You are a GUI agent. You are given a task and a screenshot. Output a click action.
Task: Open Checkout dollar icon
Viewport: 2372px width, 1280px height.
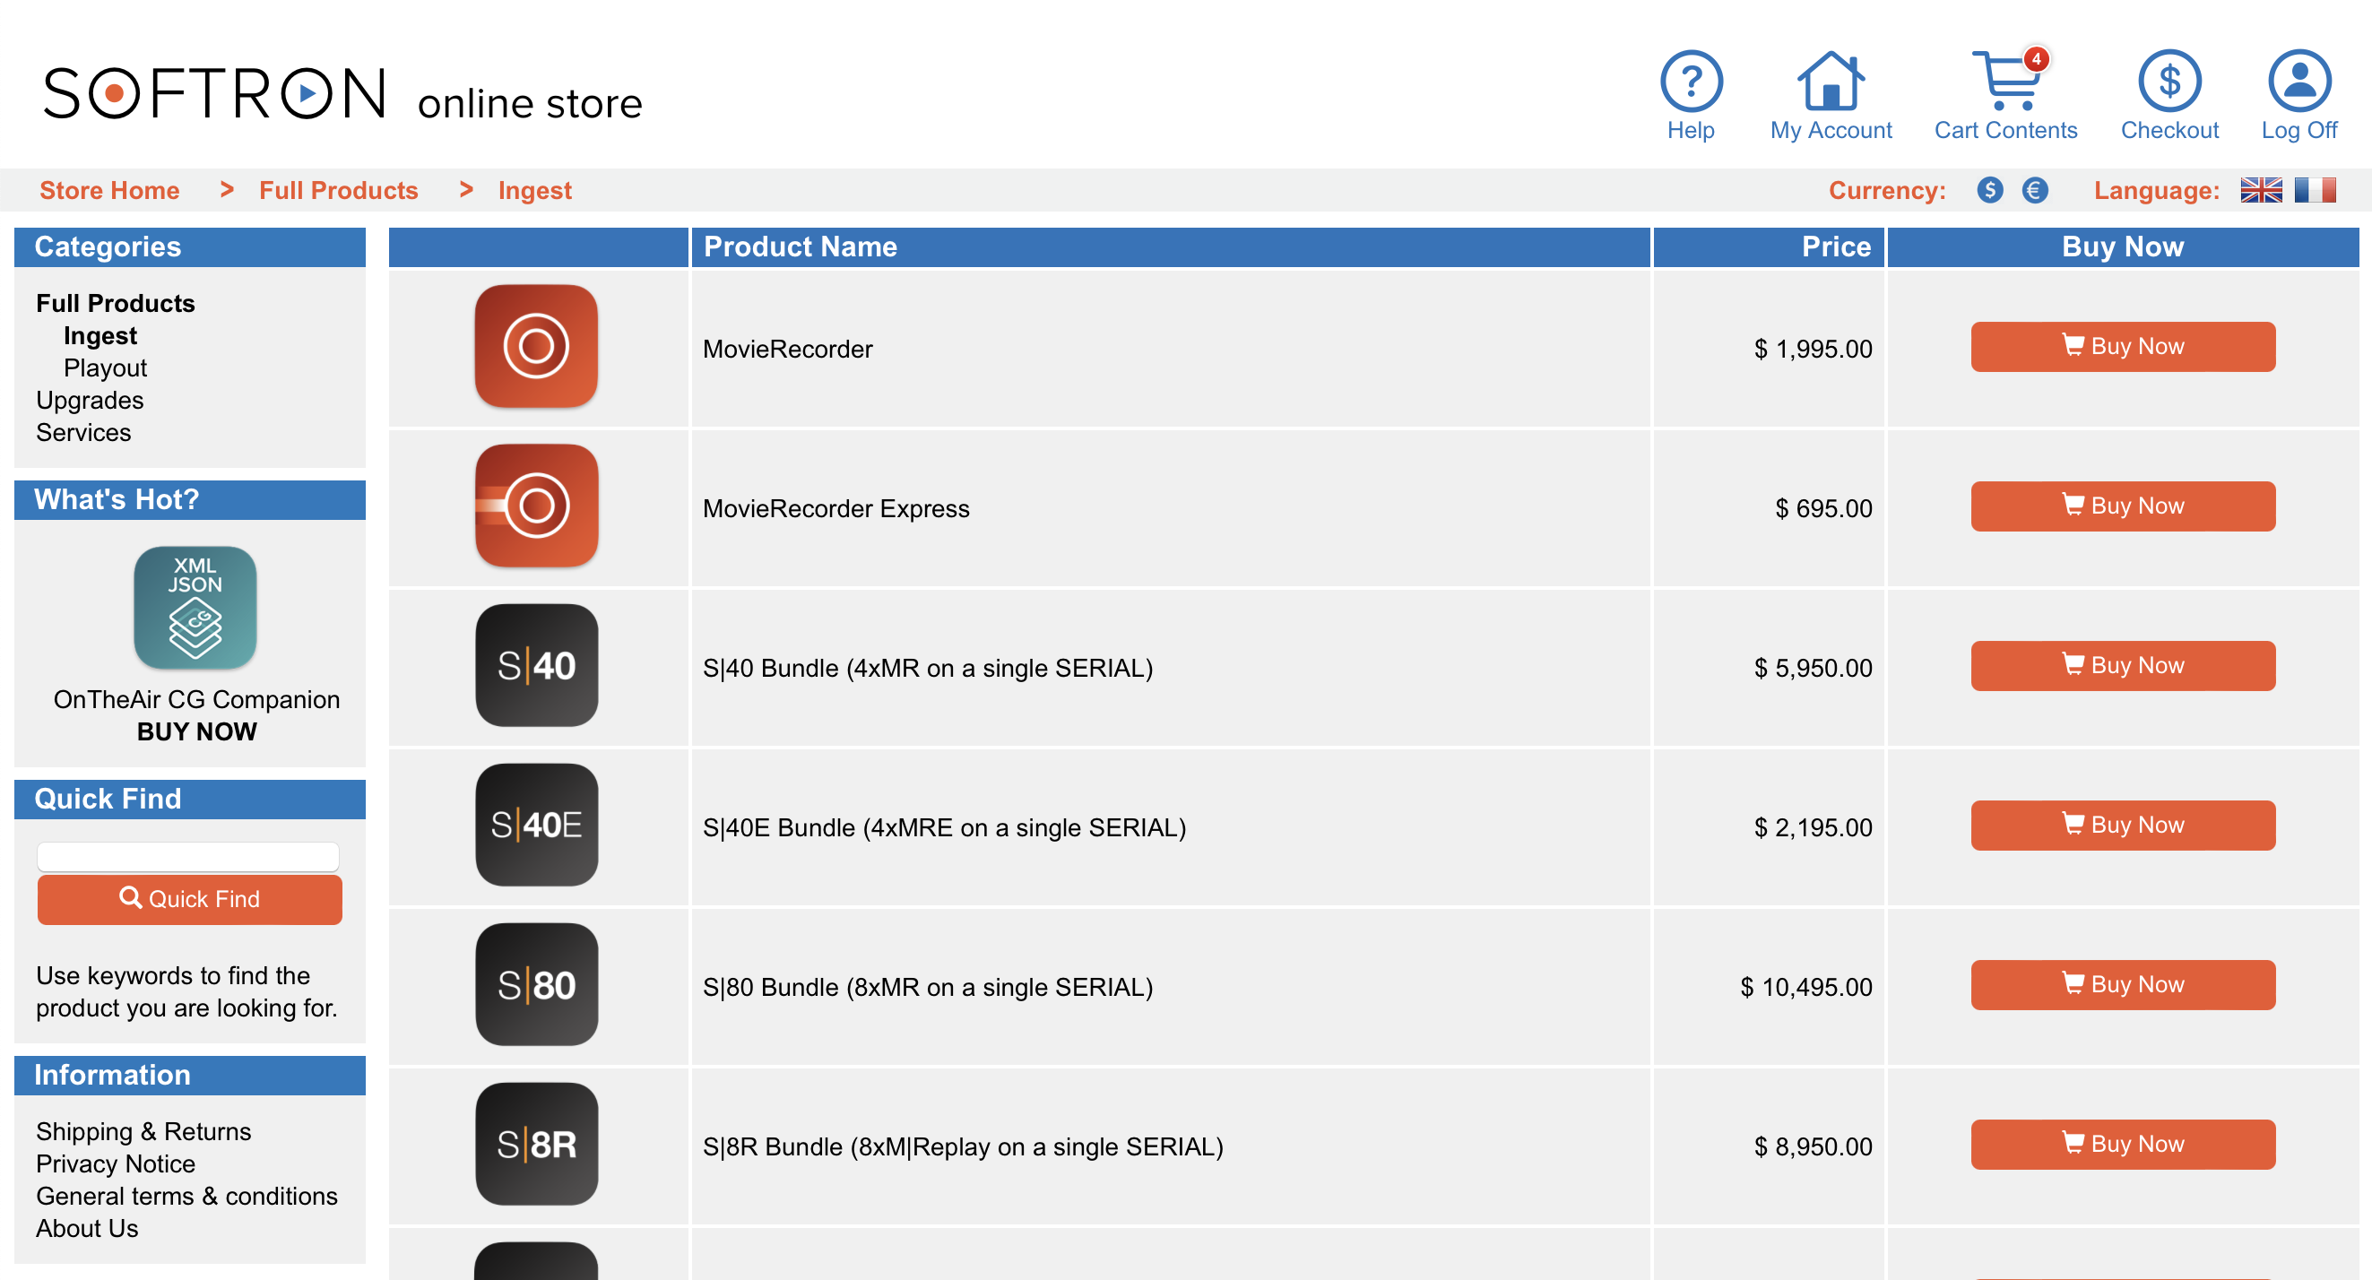coord(2169,81)
